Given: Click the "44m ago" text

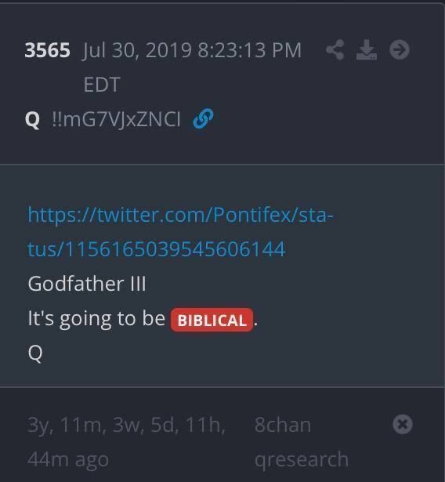Looking at the screenshot, I should (68, 460).
